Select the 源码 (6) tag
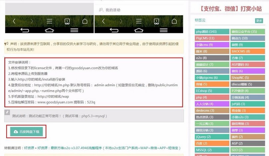This screenshot has height=156, width=269. click(212, 71)
